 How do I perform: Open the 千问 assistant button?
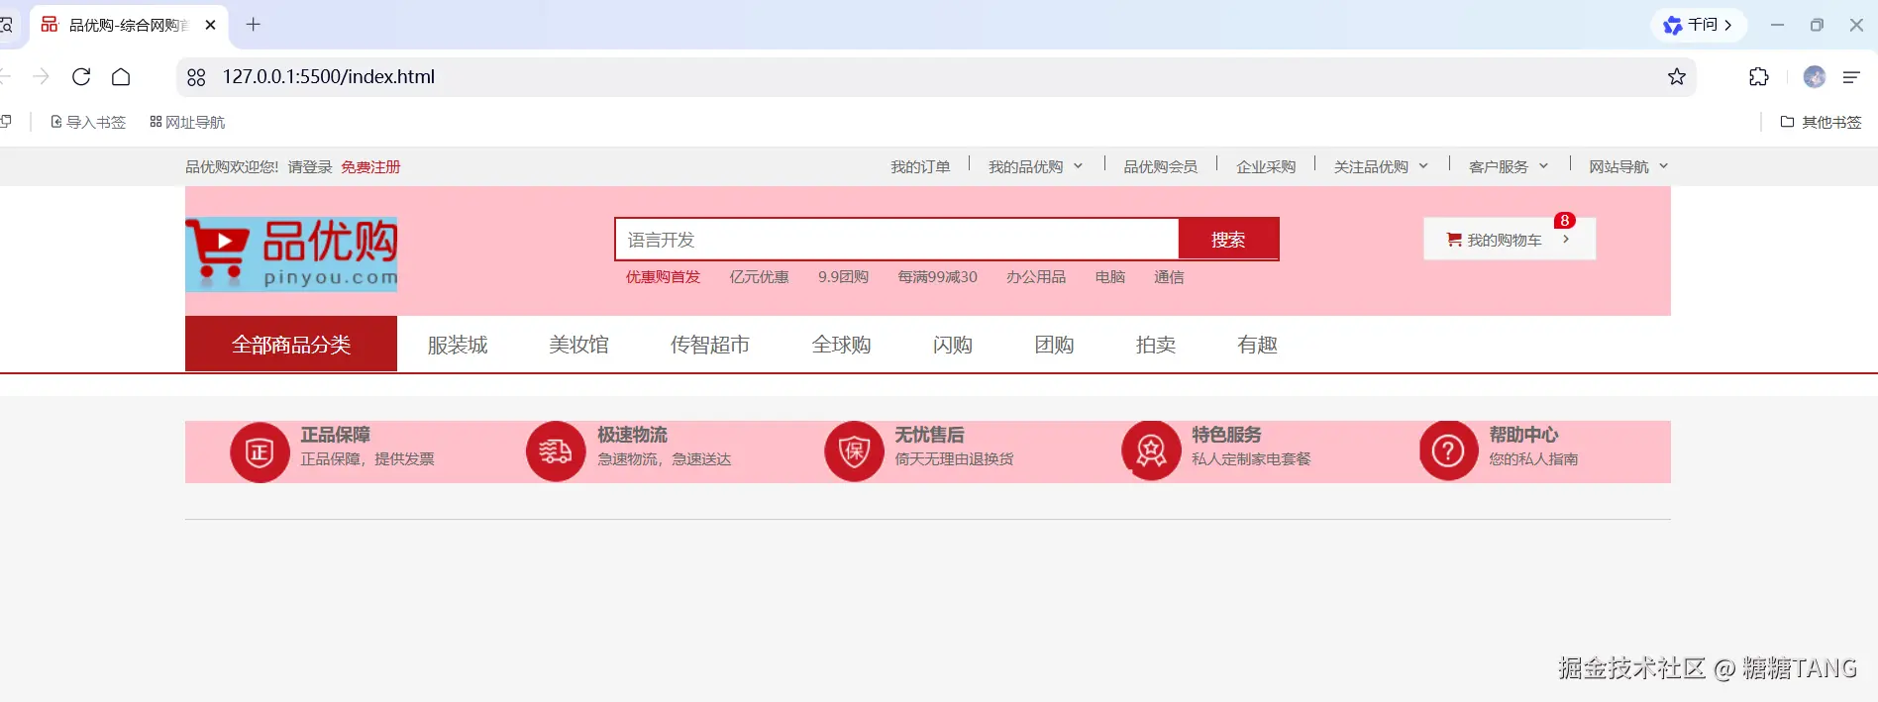pos(1698,25)
